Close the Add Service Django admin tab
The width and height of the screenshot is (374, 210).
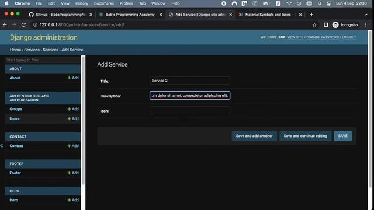pos(231,15)
